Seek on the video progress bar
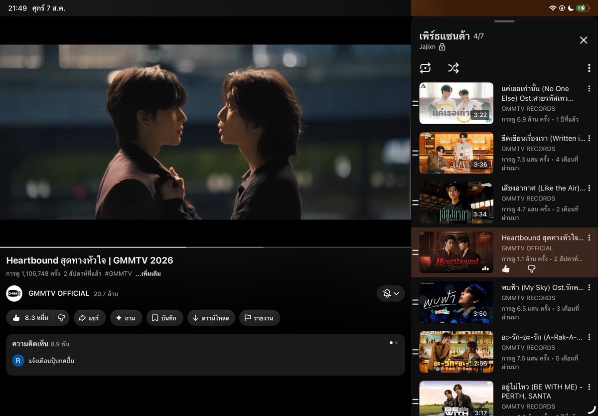This screenshot has width=598, height=416. [x=205, y=247]
